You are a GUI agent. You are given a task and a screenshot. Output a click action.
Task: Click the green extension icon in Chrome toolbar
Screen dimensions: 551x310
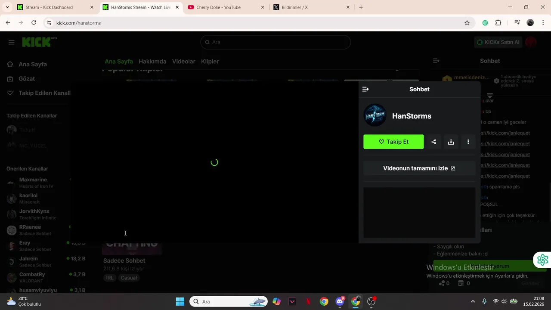pos(485,23)
